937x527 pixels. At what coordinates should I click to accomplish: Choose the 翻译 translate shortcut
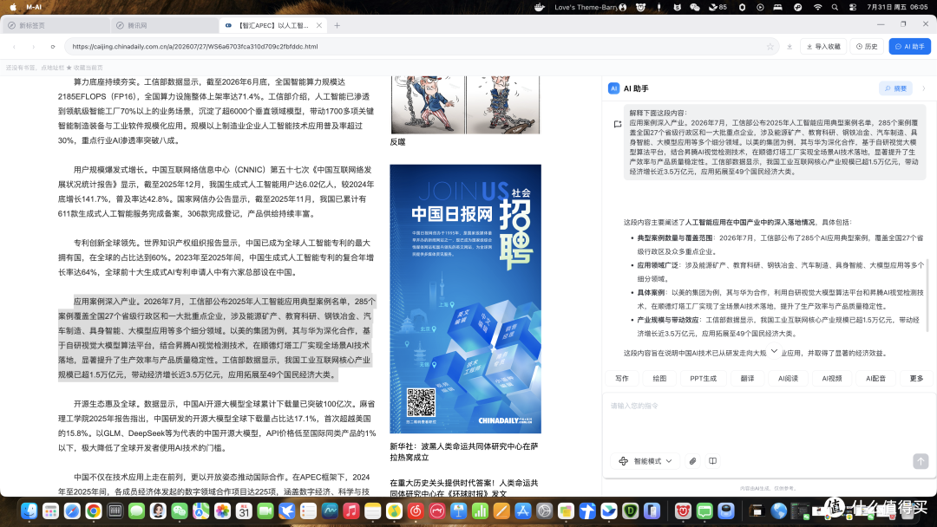pos(747,379)
